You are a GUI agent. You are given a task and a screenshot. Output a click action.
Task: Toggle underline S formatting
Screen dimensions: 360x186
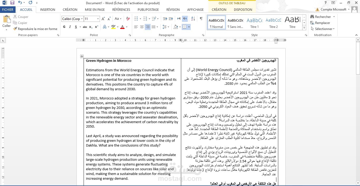76,27
